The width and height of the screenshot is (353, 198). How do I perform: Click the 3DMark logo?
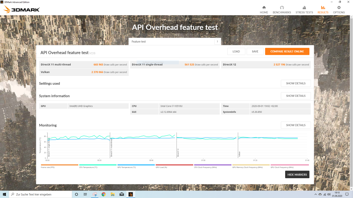pos(22,10)
